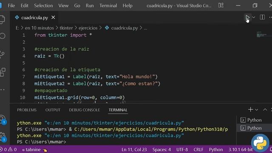Switch to the OUTPUT panel tab
This screenshot has height=153, width=272.
click(53, 110)
